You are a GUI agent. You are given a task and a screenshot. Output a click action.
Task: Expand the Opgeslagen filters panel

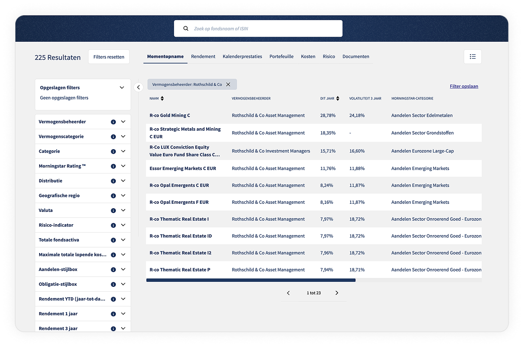point(122,87)
